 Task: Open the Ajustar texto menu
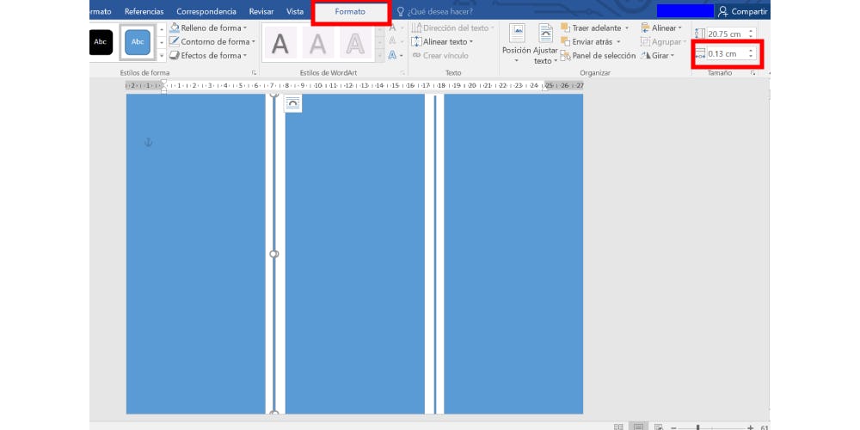click(546, 44)
